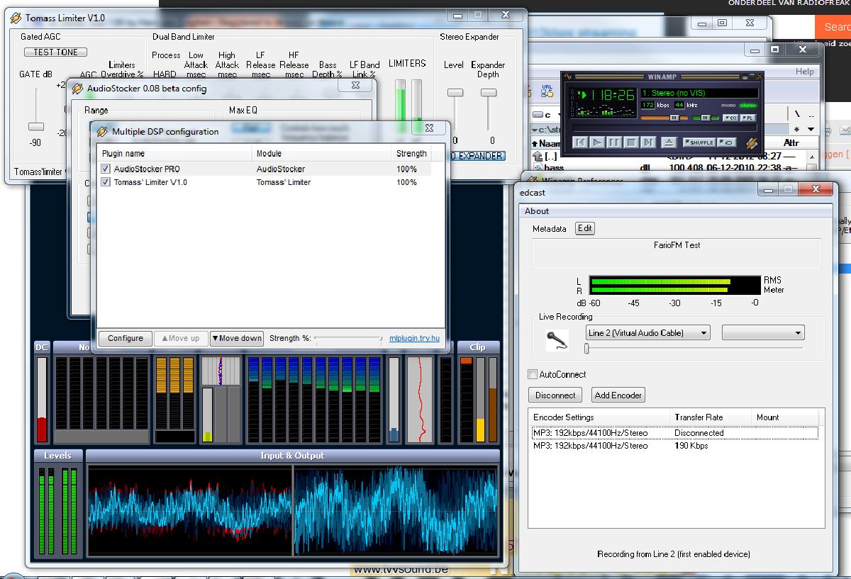The width and height of the screenshot is (851, 579).
Task: Uncheck Tomass' Limiter V1.0 plugin checkbox
Action: 106,182
